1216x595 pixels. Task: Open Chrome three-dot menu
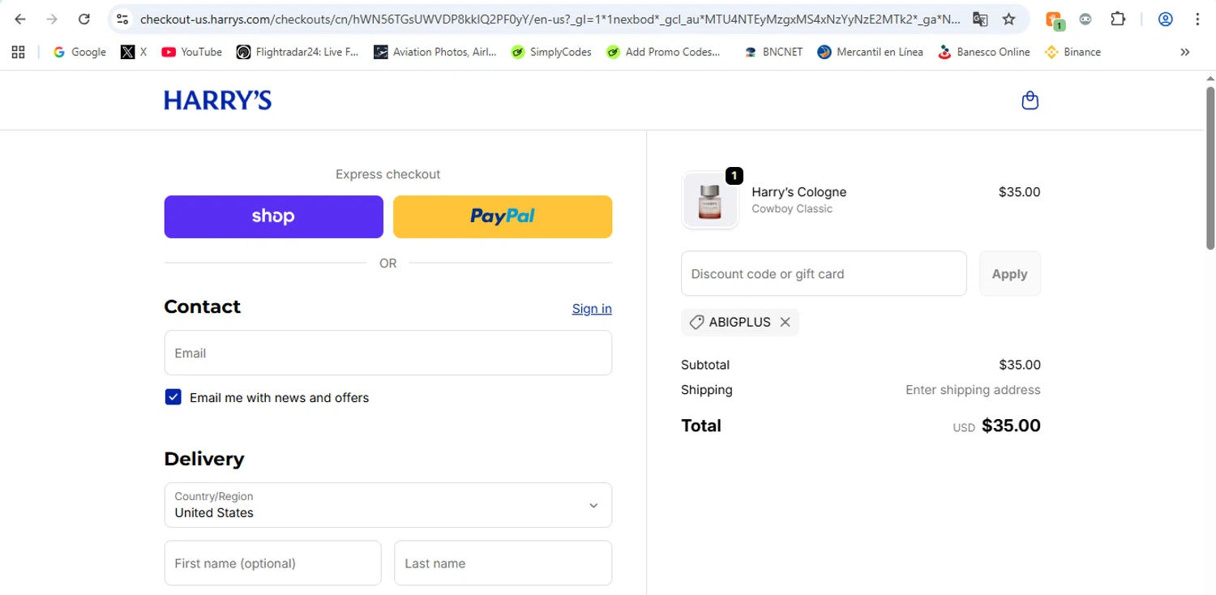(1197, 19)
